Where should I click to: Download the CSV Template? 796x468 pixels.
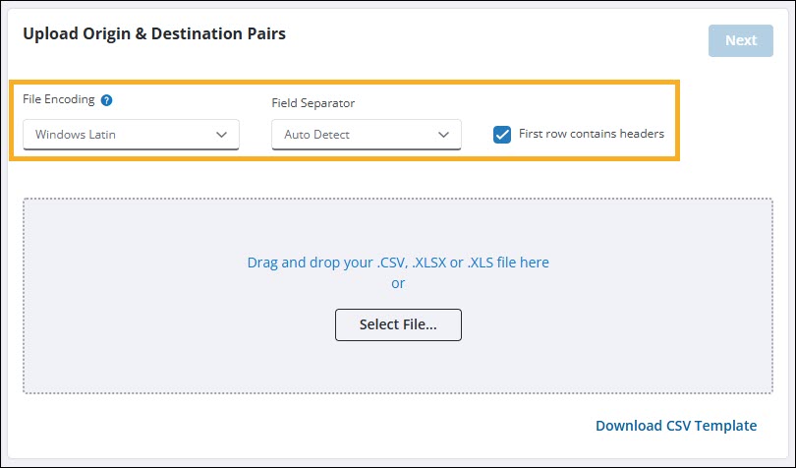[676, 426]
